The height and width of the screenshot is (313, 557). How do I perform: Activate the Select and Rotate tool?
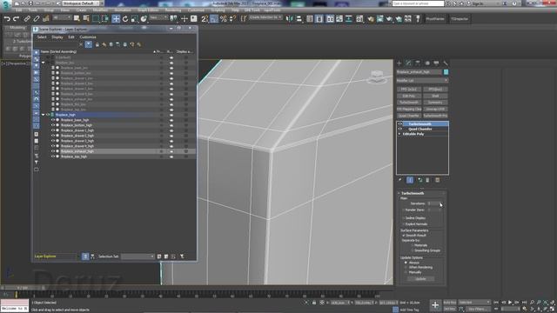pyautogui.click(x=125, y=19)
